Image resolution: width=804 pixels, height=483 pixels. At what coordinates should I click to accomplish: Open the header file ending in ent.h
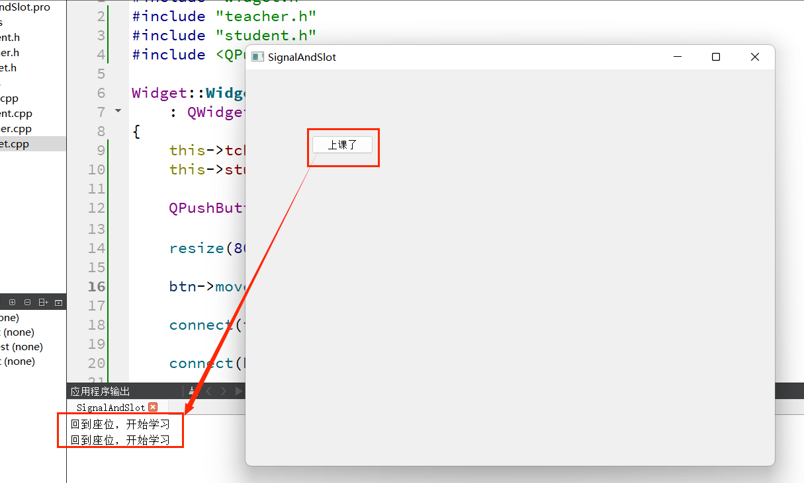coord(10,38)
